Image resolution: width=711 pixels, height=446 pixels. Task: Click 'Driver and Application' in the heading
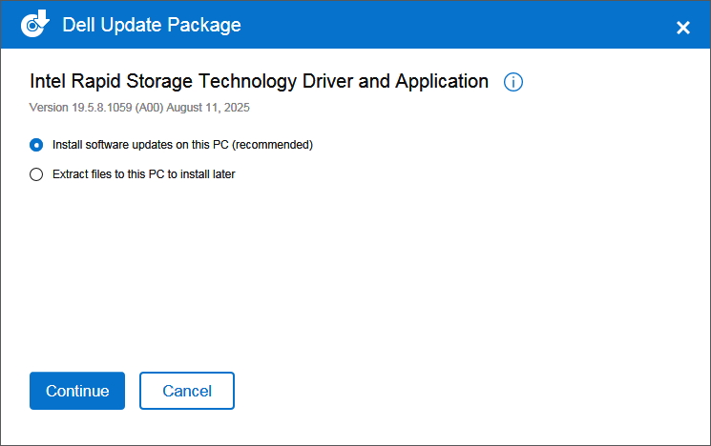410,81
